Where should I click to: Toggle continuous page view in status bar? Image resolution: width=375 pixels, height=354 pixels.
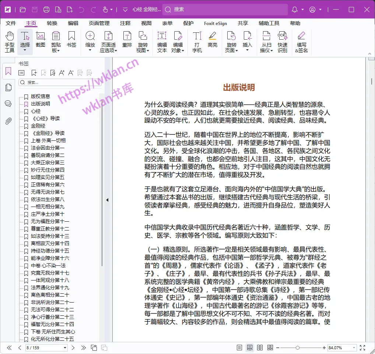click(249, 348)
